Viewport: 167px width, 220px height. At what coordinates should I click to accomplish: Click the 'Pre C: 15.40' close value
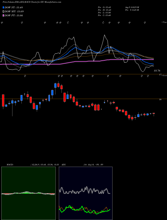105,15
